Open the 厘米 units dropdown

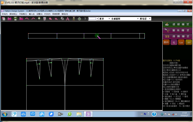pos(105,19)
